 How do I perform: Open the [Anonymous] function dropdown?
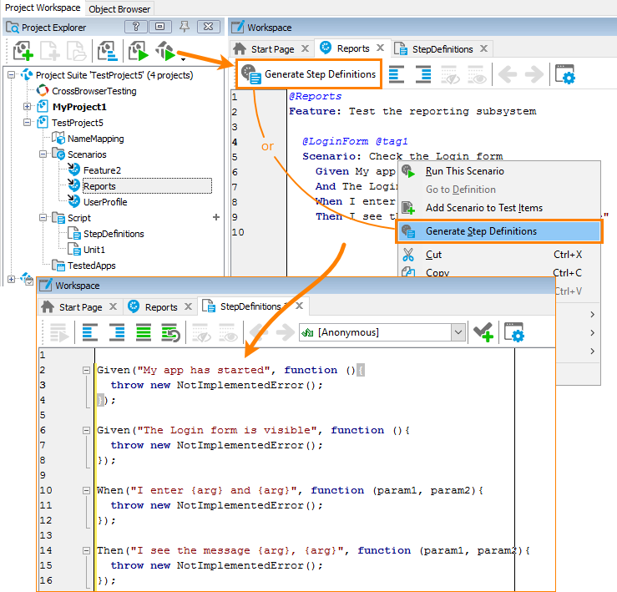point(458,332)
